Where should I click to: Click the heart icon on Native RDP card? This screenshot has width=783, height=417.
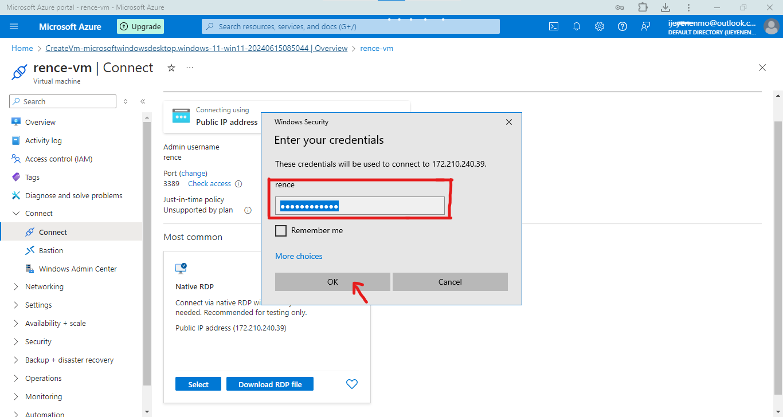pyautogui.click(x=352, y=384)
